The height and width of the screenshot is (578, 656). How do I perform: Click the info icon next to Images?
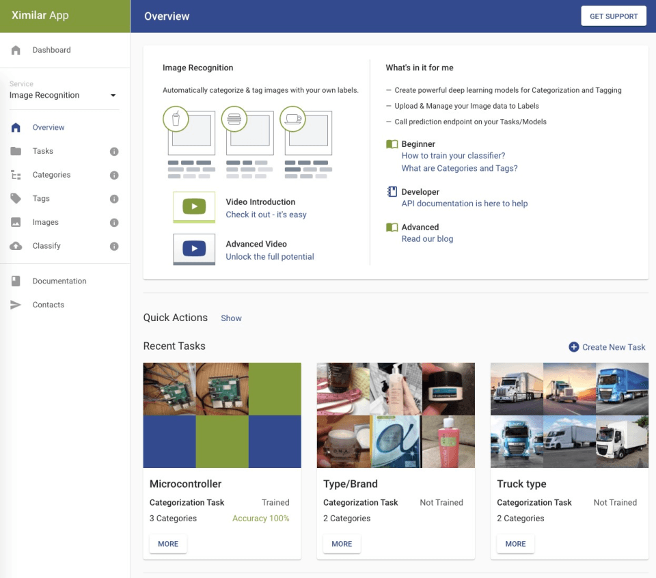pos(114,223)
